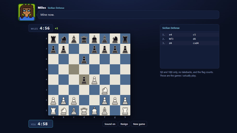Click the highlighted empty c5 square

pyautogui.click(x=74, y=69)
